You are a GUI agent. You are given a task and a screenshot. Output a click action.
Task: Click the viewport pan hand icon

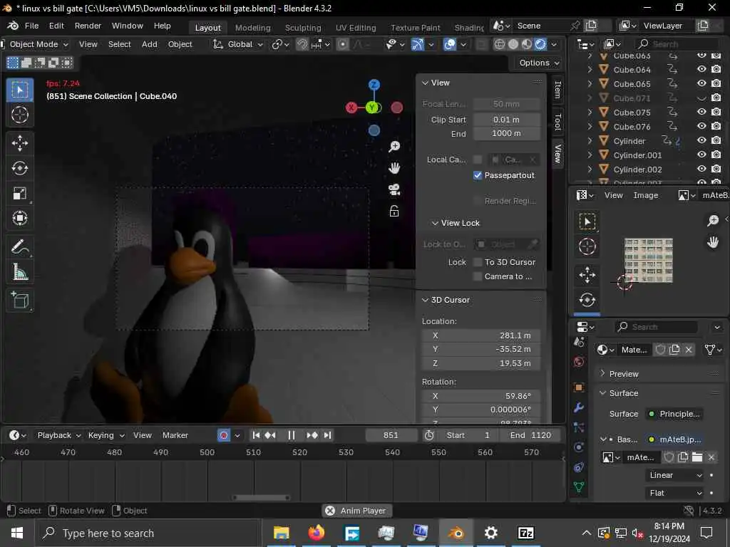(x=394, y=168)
